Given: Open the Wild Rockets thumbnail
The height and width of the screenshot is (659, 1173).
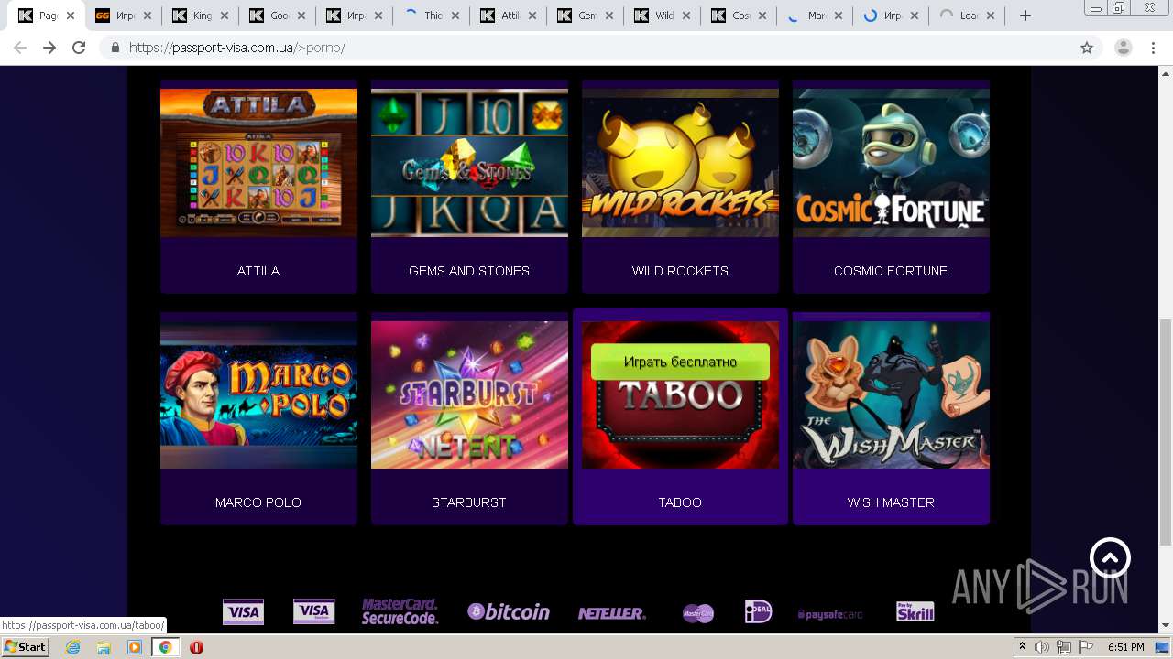Looking at the screenshot, I should (x=680, y=163).
